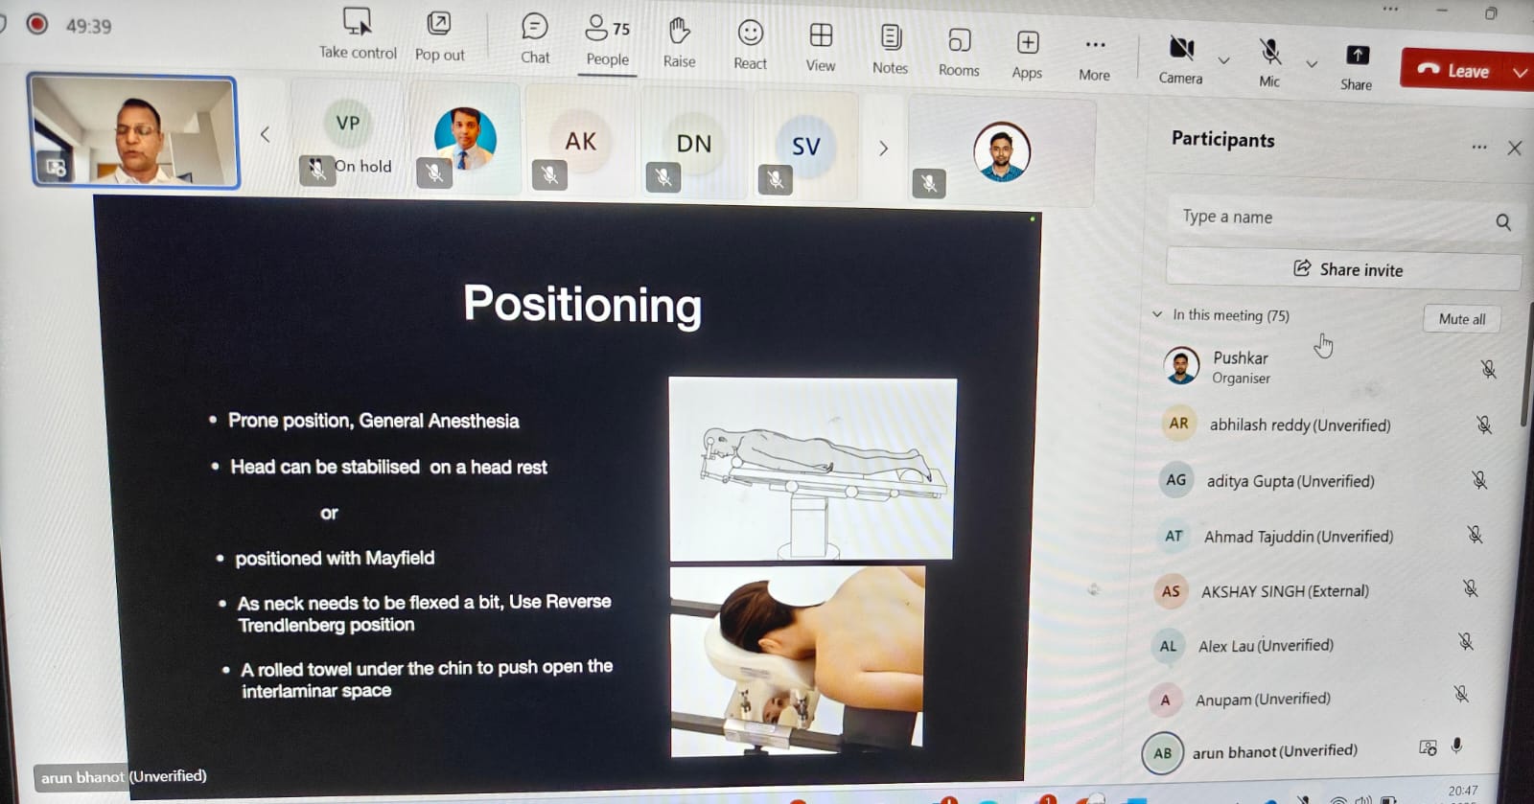Click arun bhanot's microphone icon
This screenshot has width=1534, height=804.
click(x=1456, y=746)
